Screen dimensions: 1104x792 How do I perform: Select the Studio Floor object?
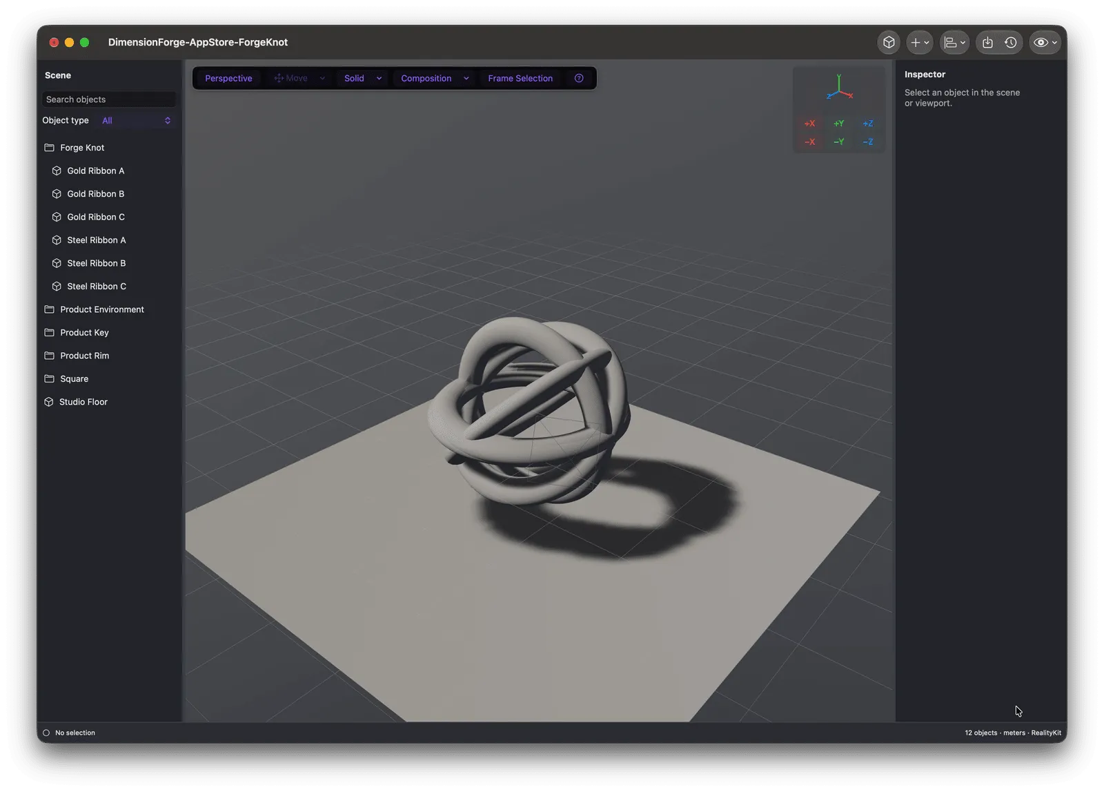109,403
